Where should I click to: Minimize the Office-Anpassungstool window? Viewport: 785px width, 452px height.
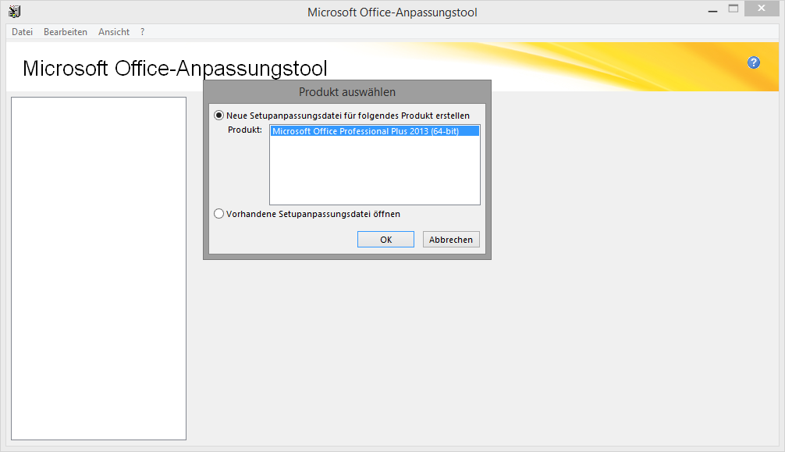click(713, 10)
